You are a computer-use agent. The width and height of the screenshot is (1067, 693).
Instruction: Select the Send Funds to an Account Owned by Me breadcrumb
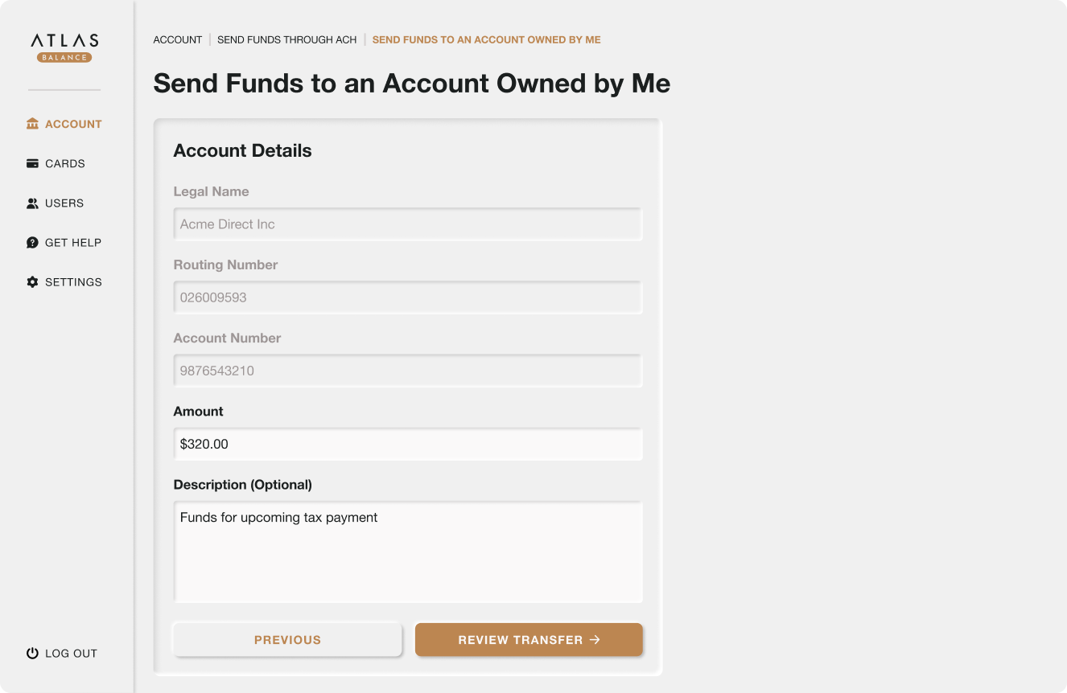tap(486, 39)
